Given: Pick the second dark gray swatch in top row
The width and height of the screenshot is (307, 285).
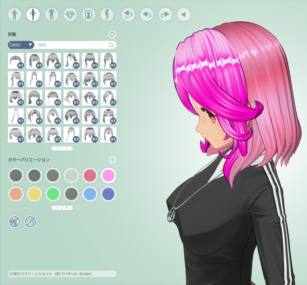Looking at the screenshot, I should 34,175.
